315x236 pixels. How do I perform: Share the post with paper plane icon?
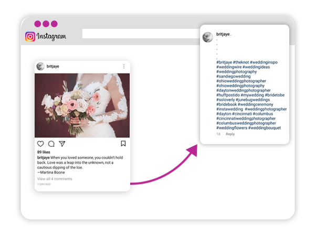click(x=62, y=144)
